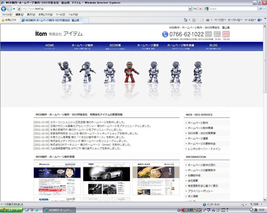The width and height of the screenshot is (267, 213).
Task: Click the Stop loading red X icon
Action: click(x=200, y=9)
